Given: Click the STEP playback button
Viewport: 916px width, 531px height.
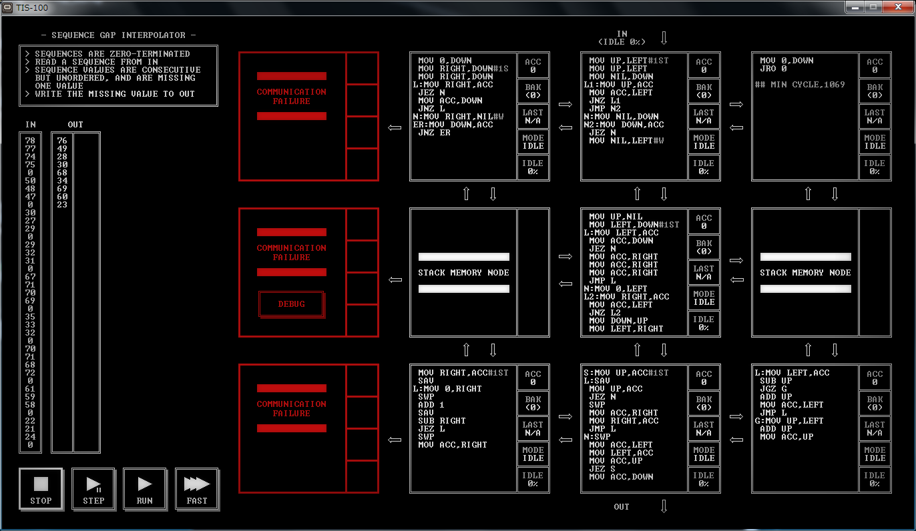Looking at the screenshot, I should (x=93, y=489).
